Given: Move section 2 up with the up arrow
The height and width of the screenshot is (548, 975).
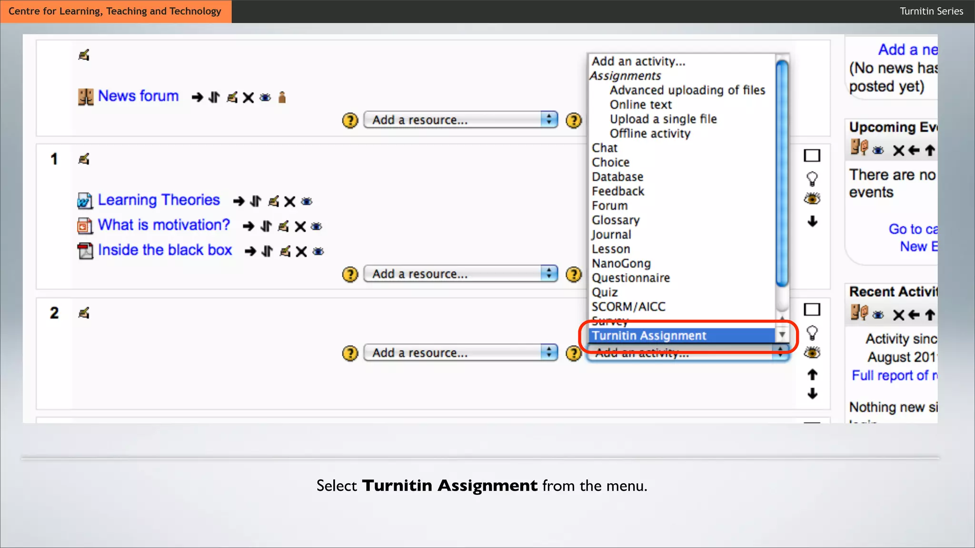Looking at the screenshot, I should pos(812,375).
